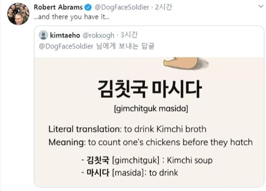Click the Literal translation line in image

pyautogui.click(x=127, y=129)
